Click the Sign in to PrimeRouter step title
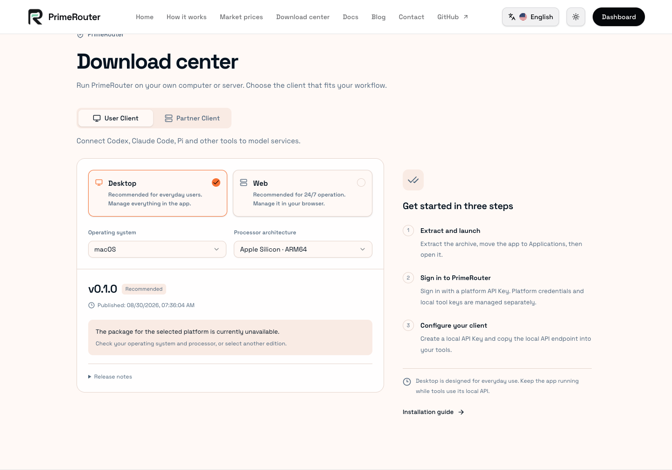 click(x=455, y=278)
